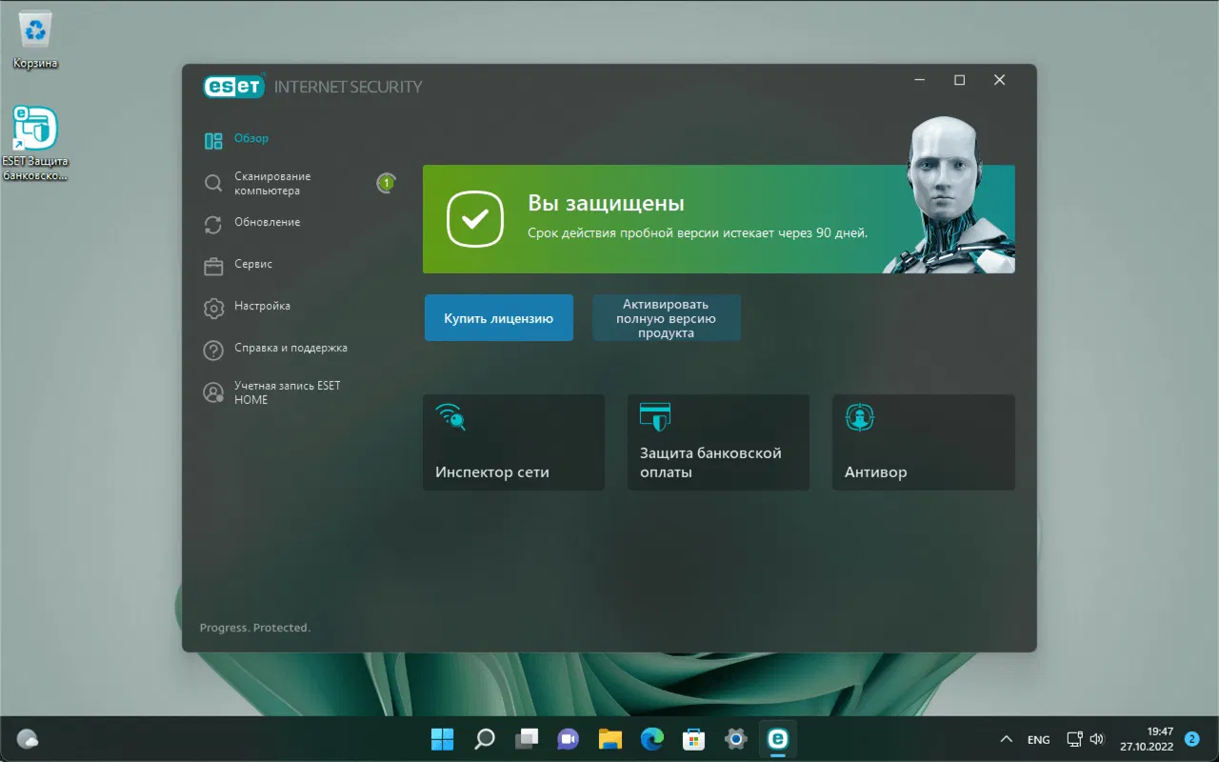Image resolution: width=1219 pixels, height=762 pixels.
Task: Open the clock showing 27.10.2022
Action: coord(1147,738)
